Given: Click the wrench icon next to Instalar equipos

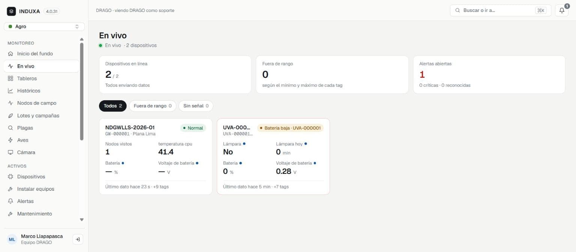Looking at the screenshot, I should click(x=10, y=189).
